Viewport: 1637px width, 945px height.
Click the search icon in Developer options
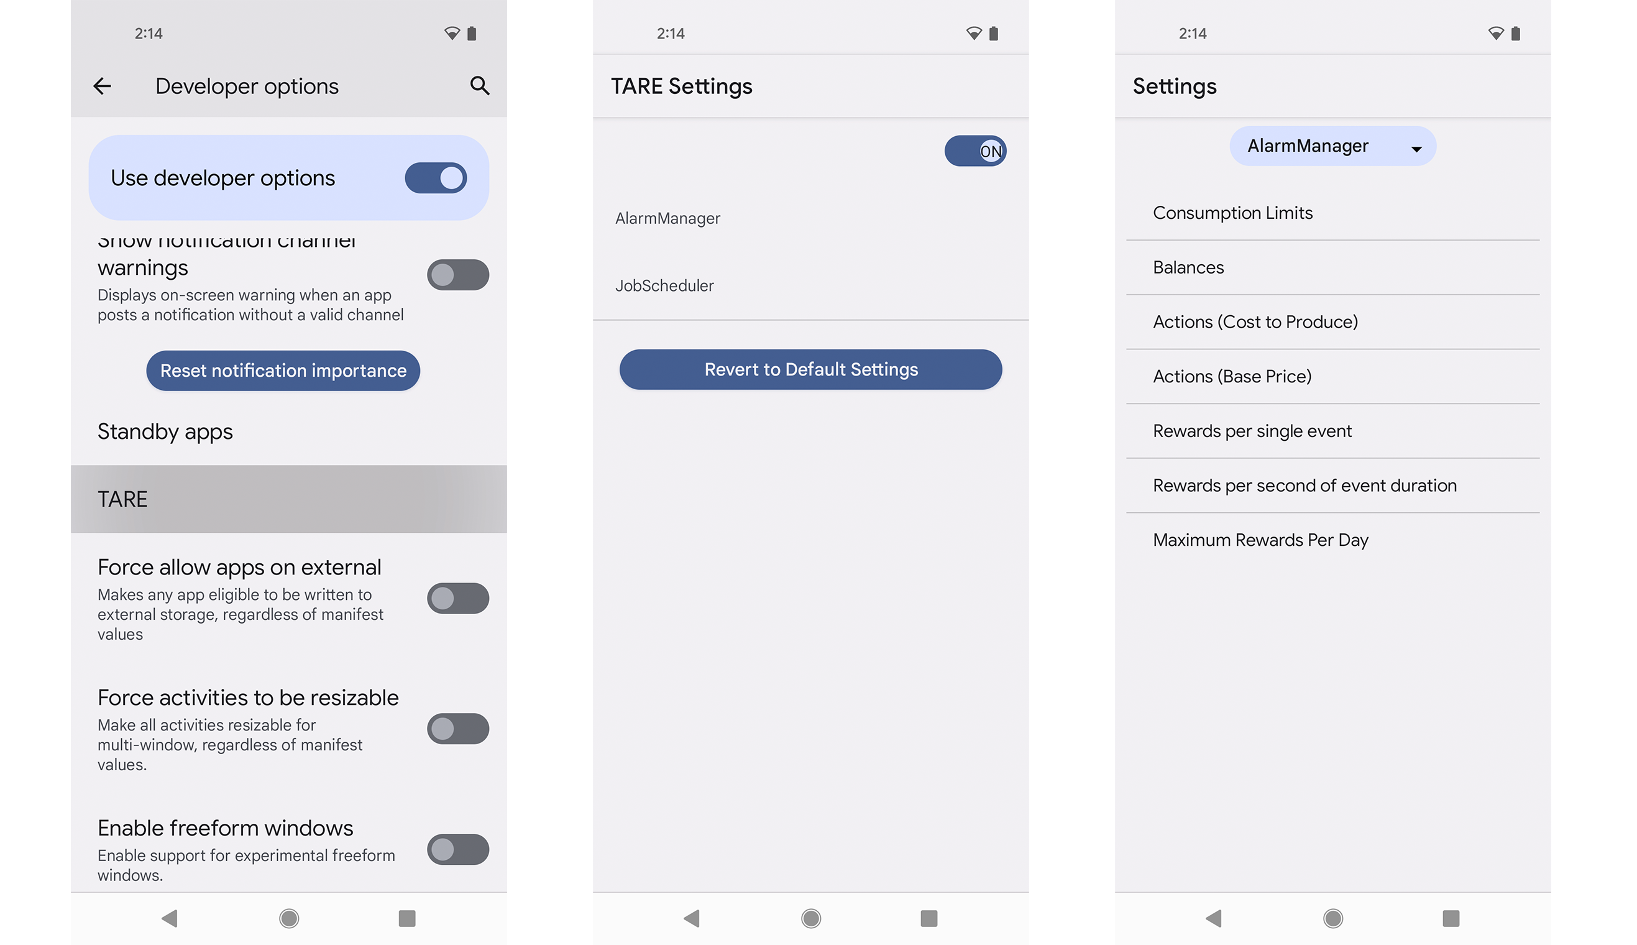[478, 85]
